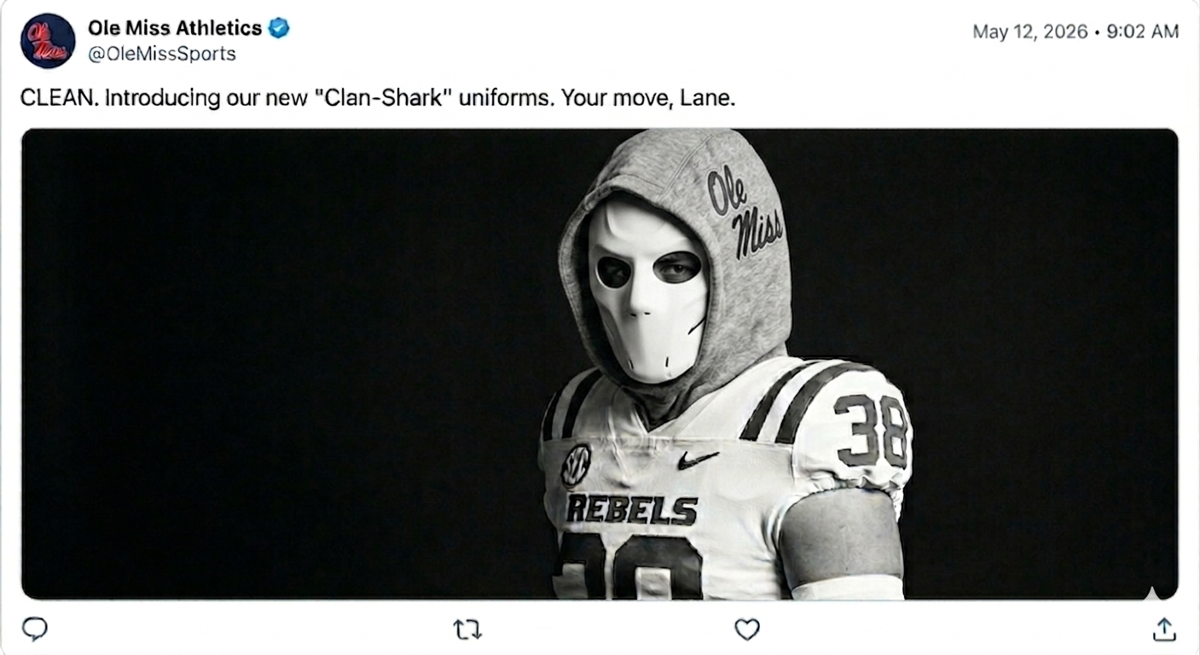
Task: Open the Ole Miss profile avatar
Action: (48, 41)
